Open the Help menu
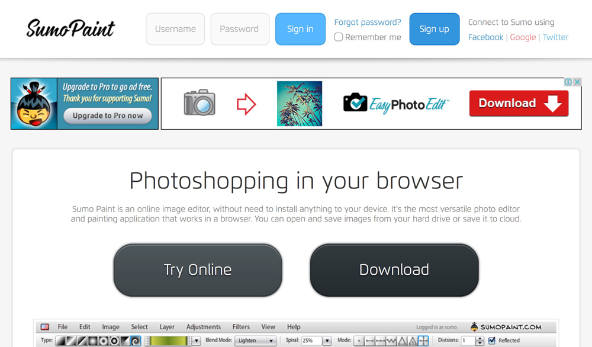This screenshot has width=592, height=347. [x=294, y=327]
